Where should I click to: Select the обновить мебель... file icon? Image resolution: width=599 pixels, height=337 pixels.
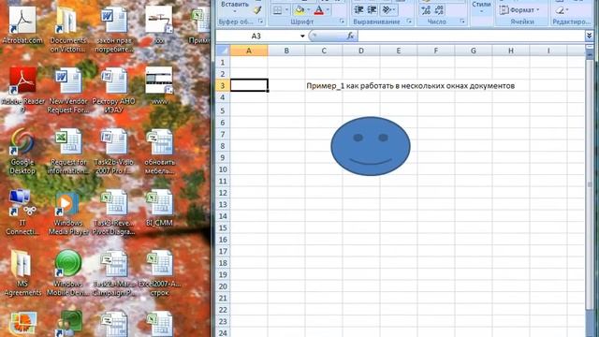tap(159, 151)
